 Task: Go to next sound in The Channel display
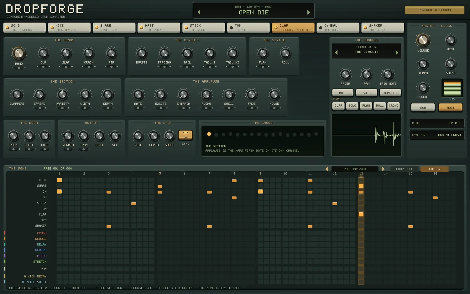coord(397,53)
